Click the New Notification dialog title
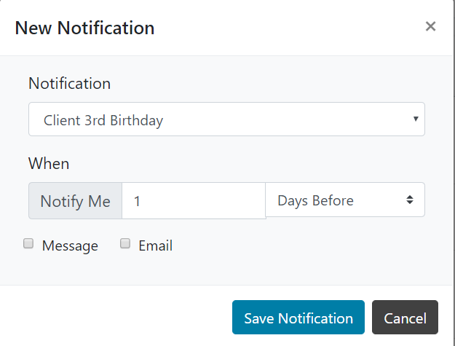455x346 pixels. click(x=84, y=28)
